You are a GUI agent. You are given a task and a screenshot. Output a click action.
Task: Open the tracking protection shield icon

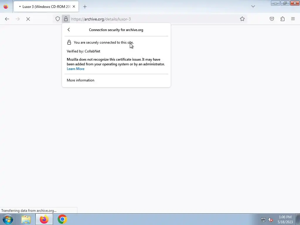point(58,19)
